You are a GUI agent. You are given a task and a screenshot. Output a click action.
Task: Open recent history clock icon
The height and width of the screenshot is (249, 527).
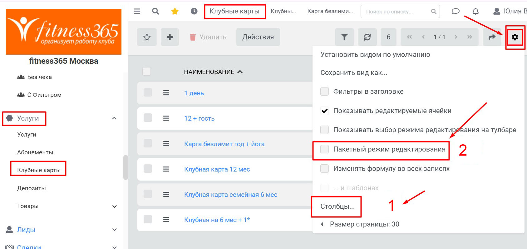[x=194, y=11]
